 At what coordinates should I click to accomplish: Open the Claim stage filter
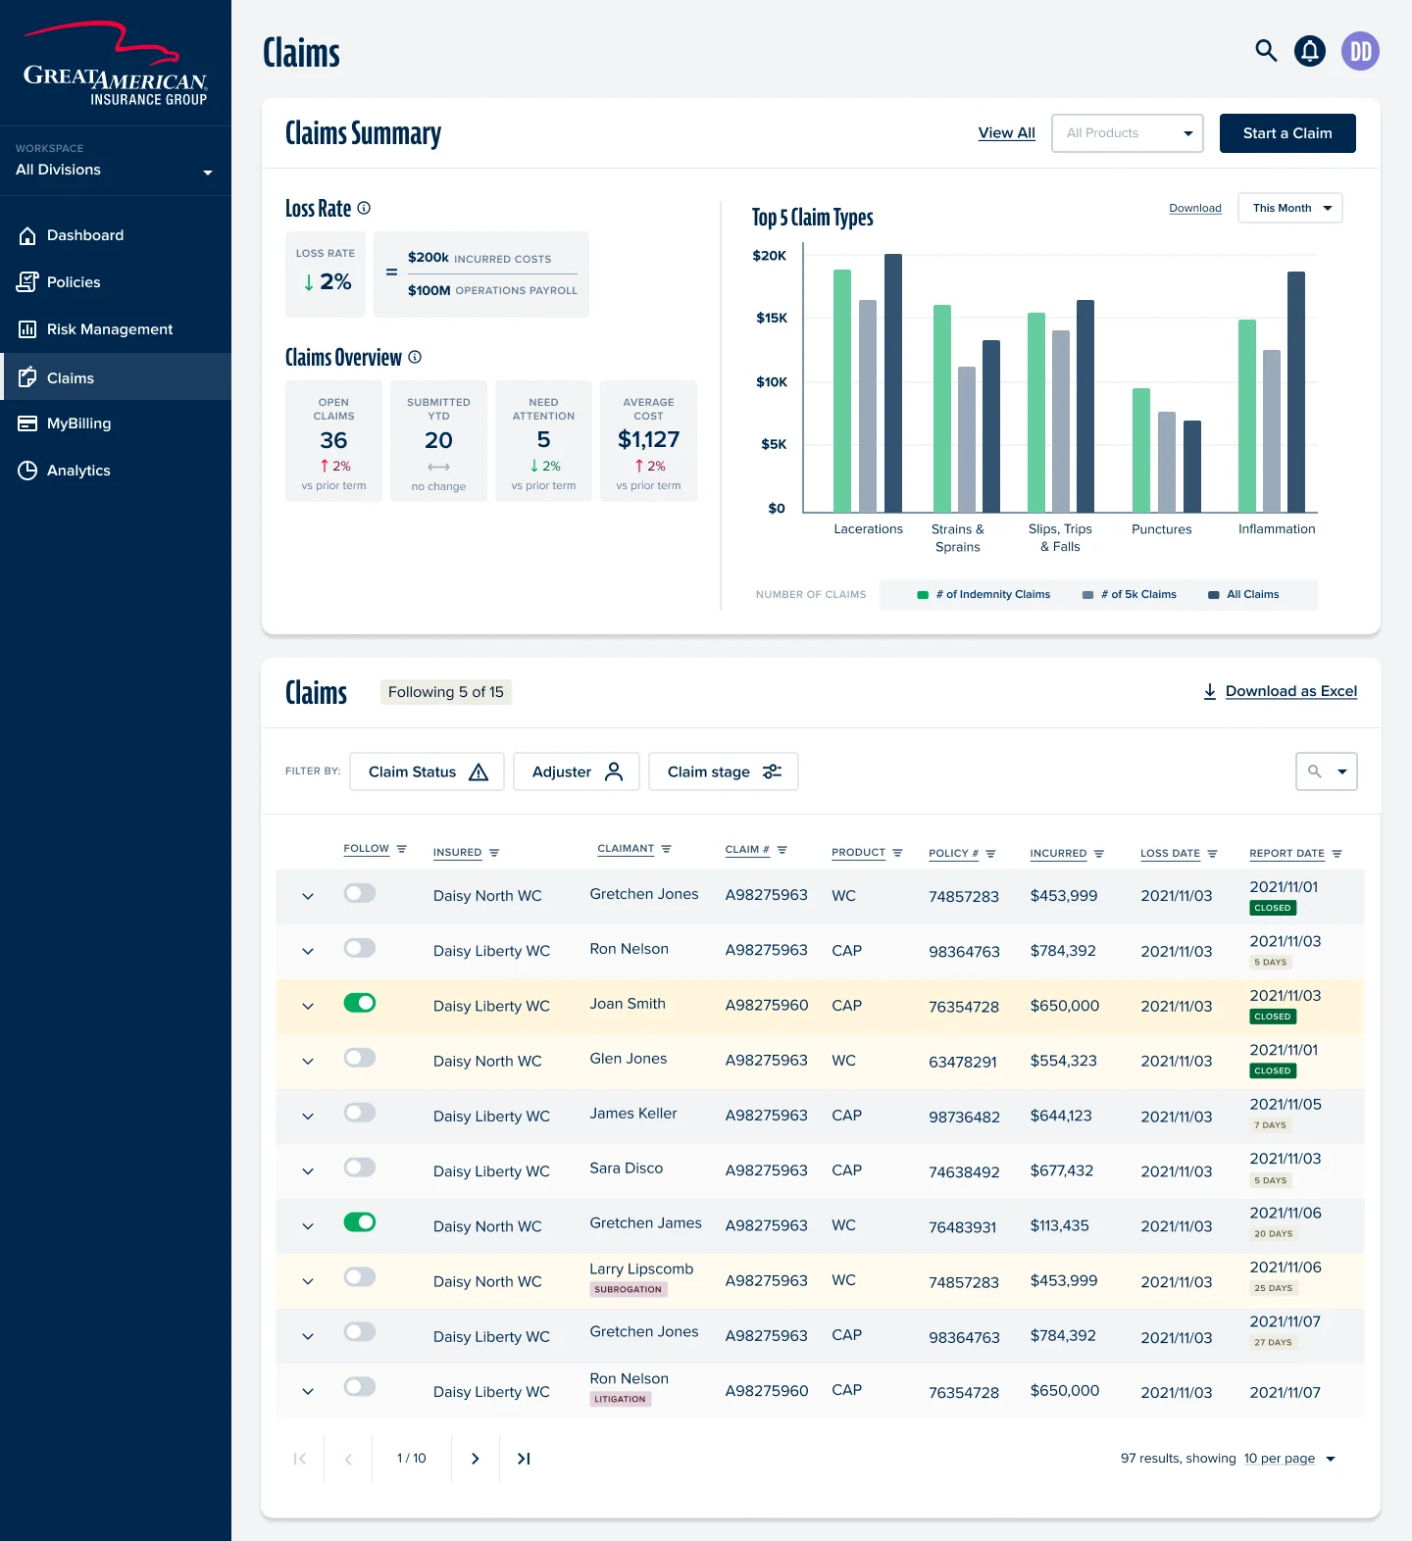pyautogui.click(x=724, y=771)
